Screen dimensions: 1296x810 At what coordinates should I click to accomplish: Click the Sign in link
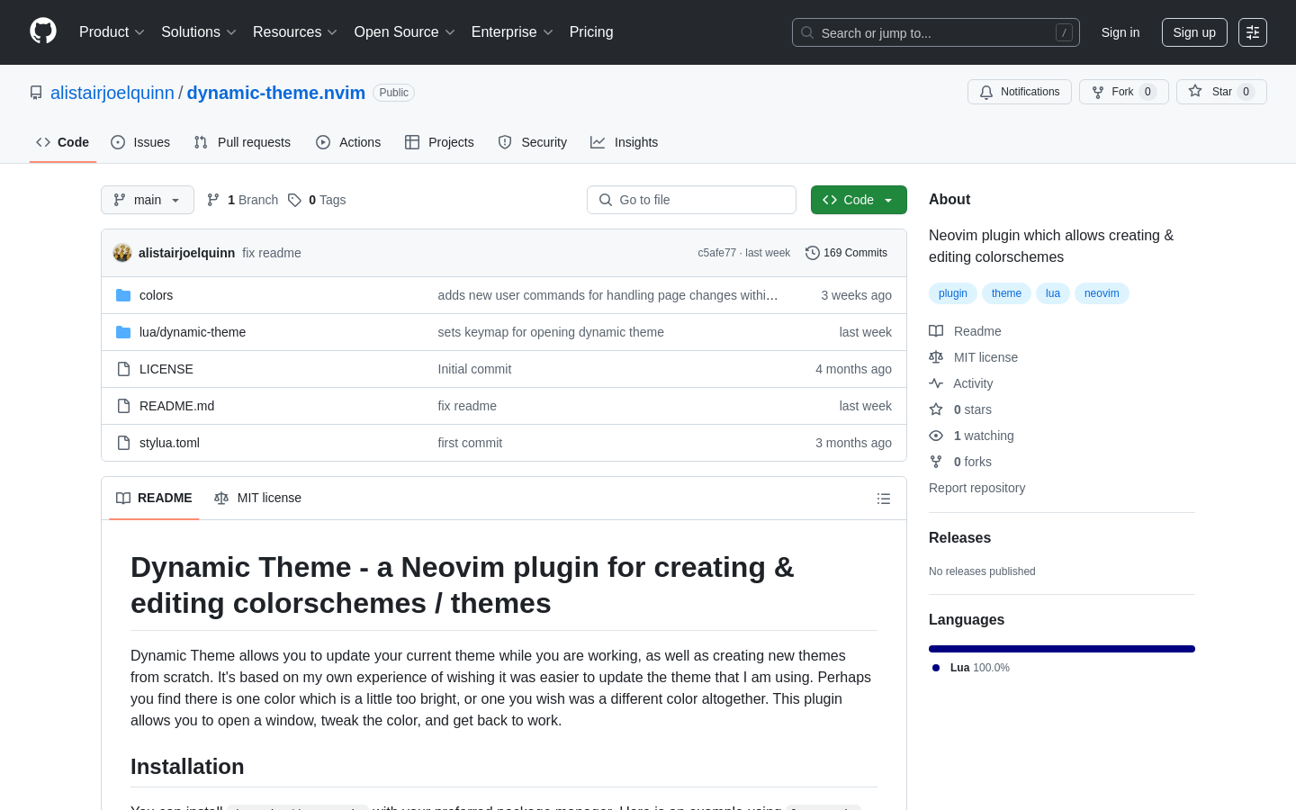[x=1120, y=32]
